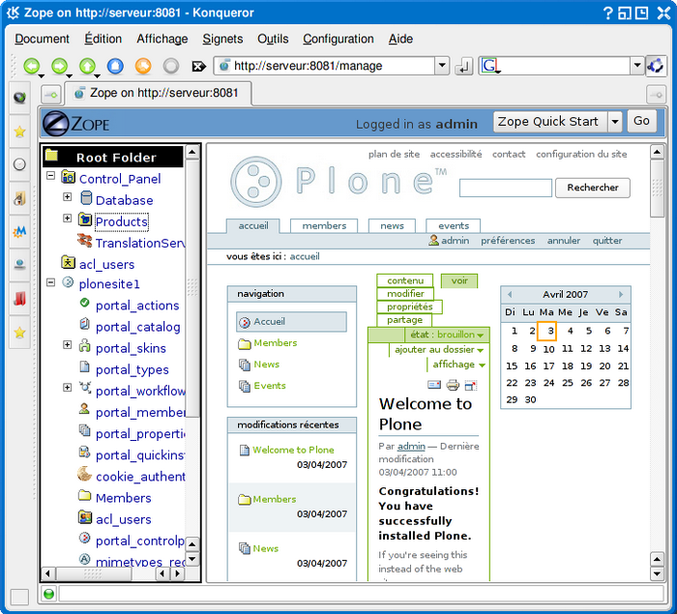Image resolution: width=677 pixels, height=614 pixels.
Task: Click the TranslationService icon in the tree
Action: pyautogui.click(x=85, y=241)
